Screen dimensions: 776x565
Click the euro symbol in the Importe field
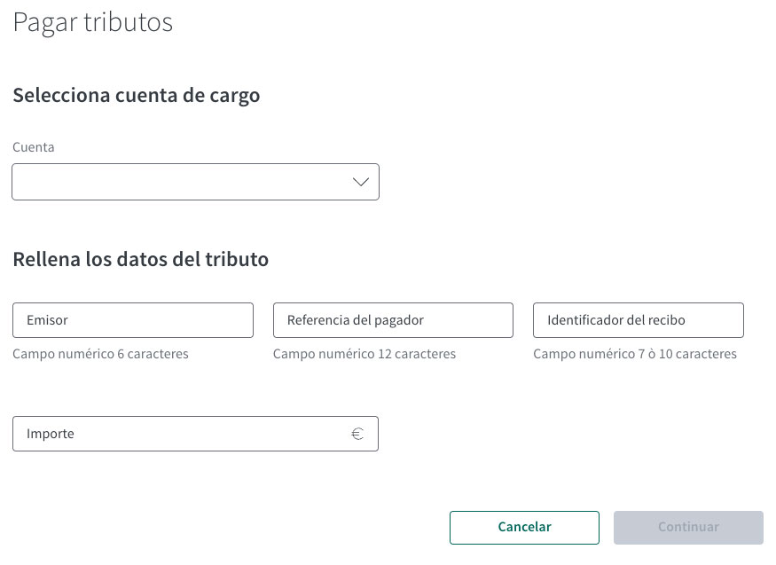click(357, 433)
